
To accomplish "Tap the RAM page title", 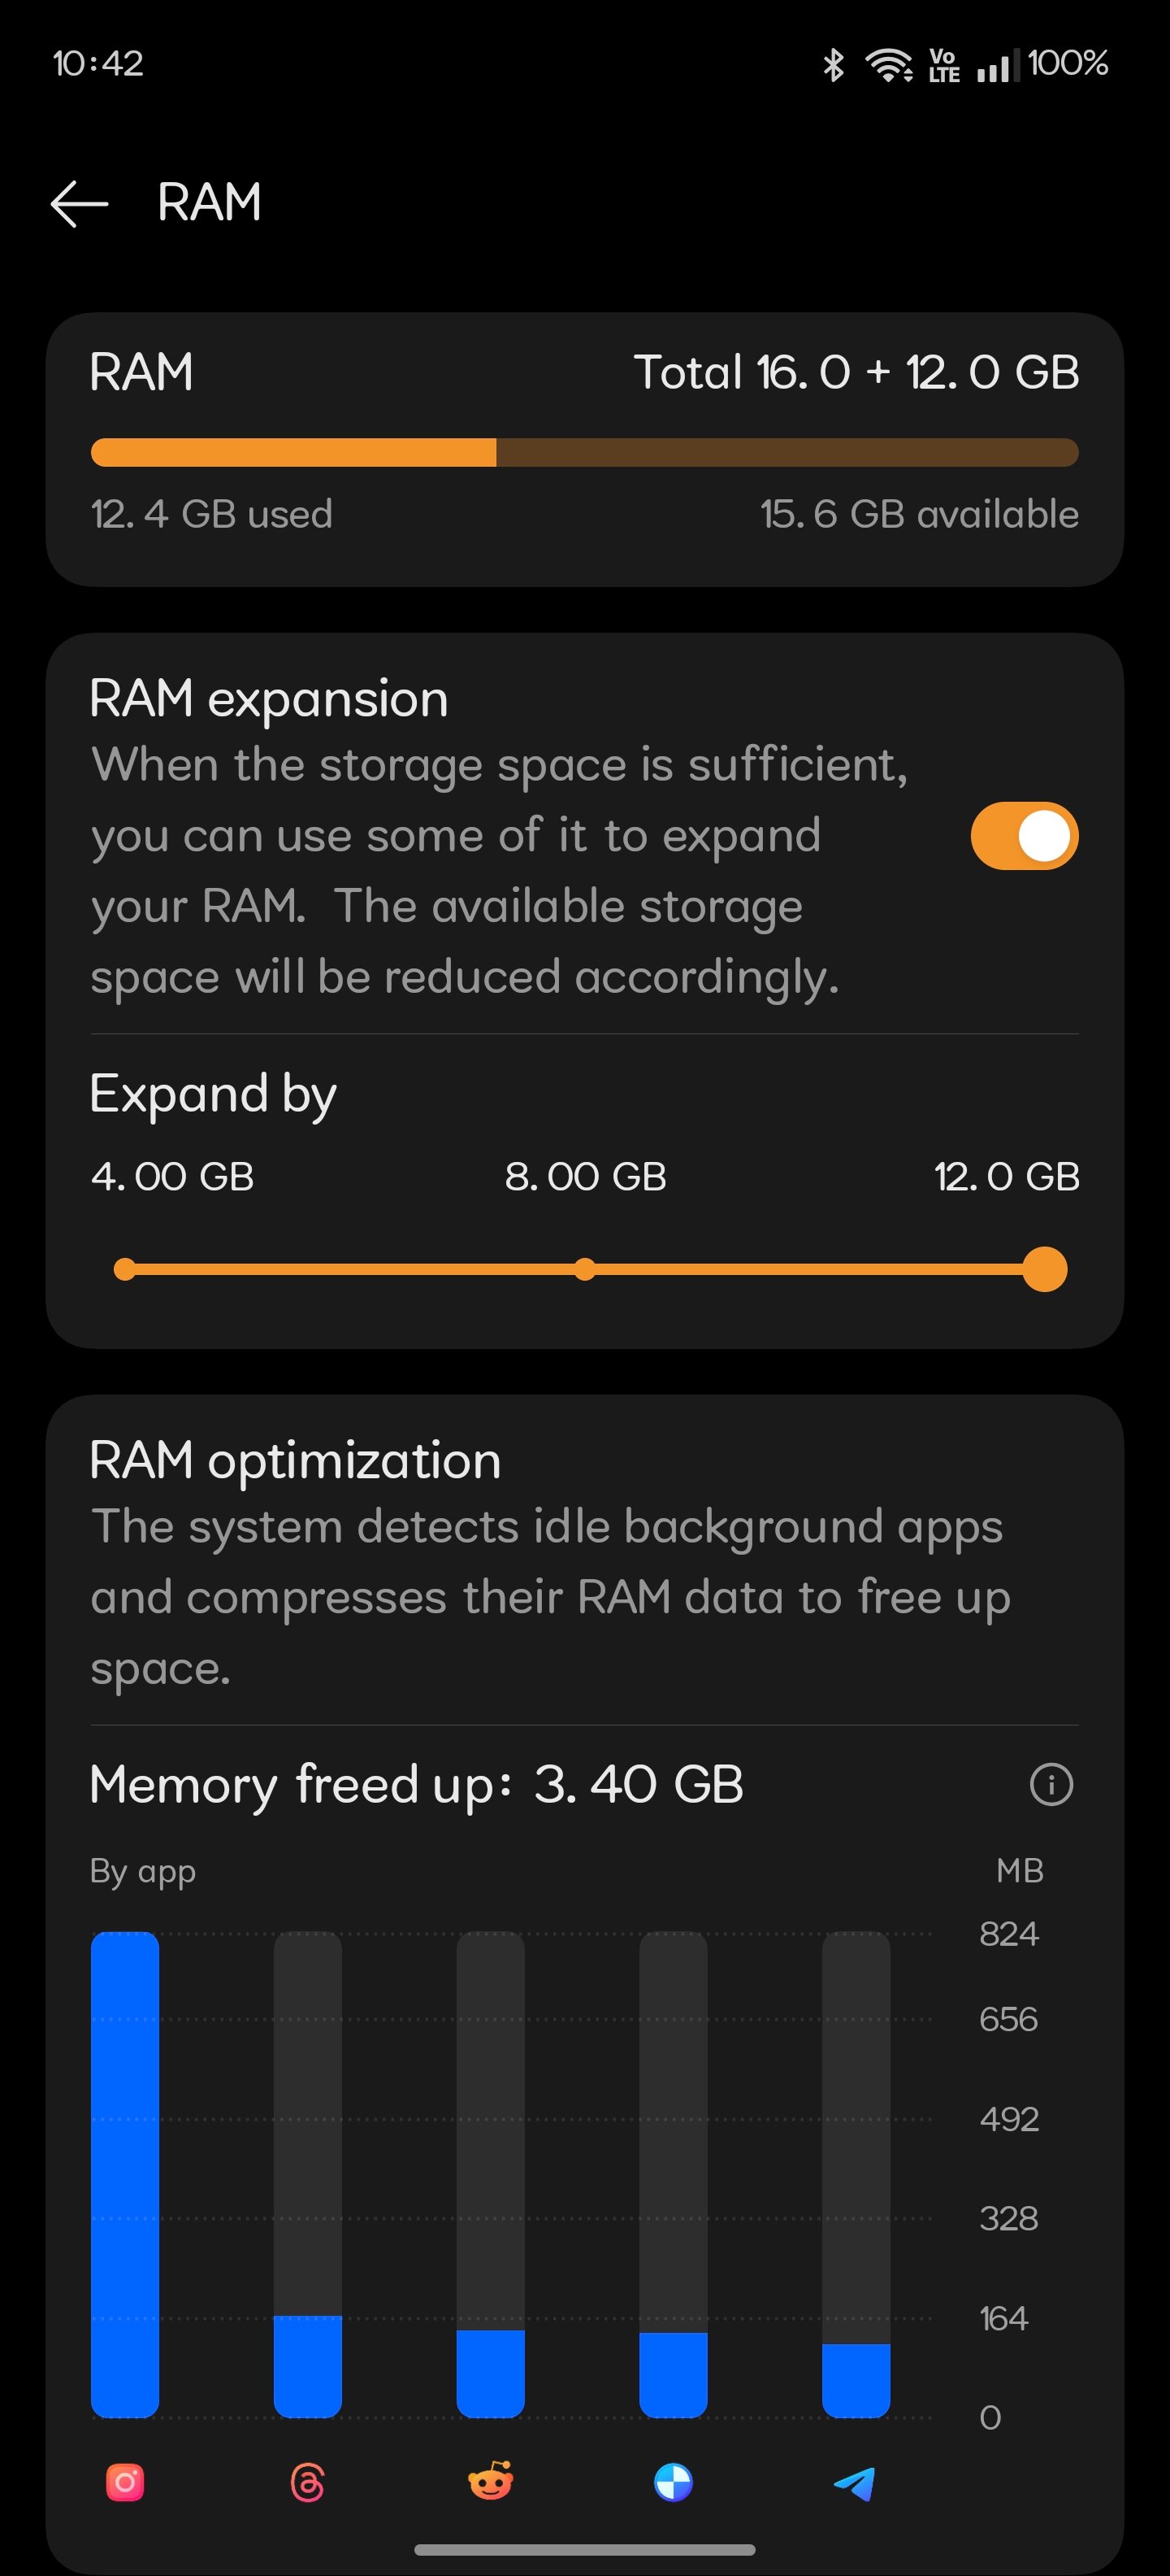I will [210, 202].
